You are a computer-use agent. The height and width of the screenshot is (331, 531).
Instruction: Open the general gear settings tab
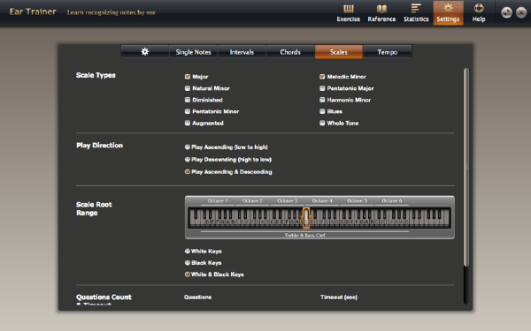pyautogui.click(x=145, y=52)
